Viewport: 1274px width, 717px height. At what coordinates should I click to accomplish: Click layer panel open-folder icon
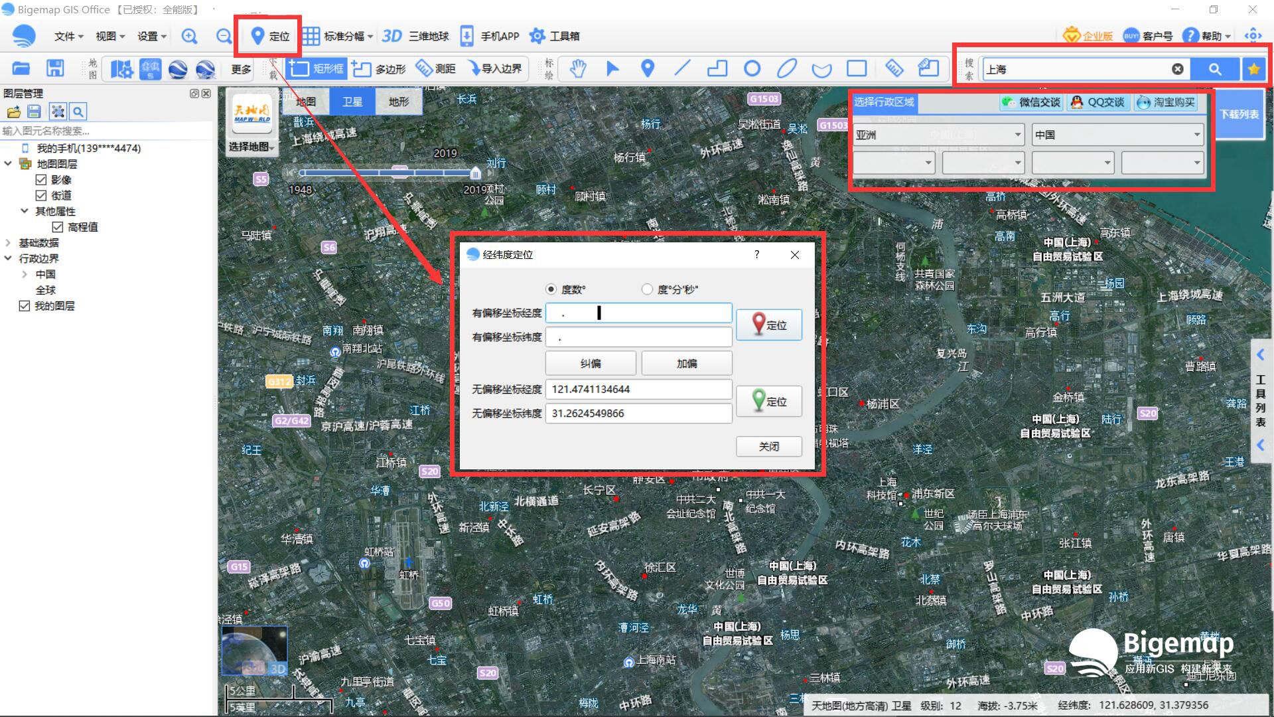14,112
